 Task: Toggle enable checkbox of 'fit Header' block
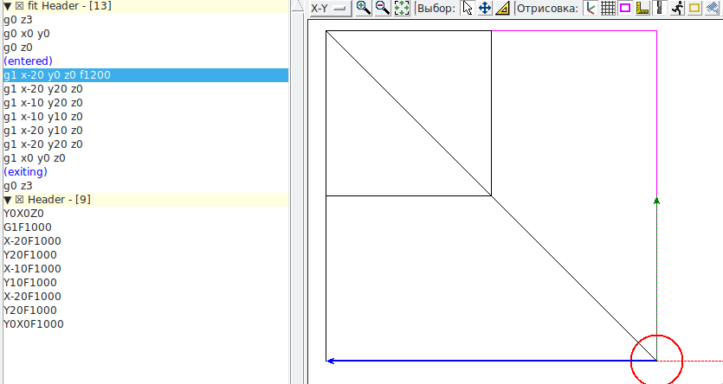click(x=19, y=6)
